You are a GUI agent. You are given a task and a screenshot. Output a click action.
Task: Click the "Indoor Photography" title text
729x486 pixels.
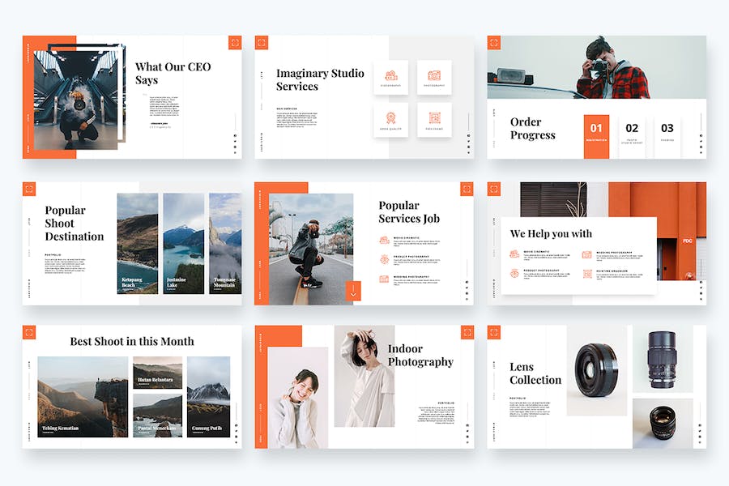click(420, 356)
